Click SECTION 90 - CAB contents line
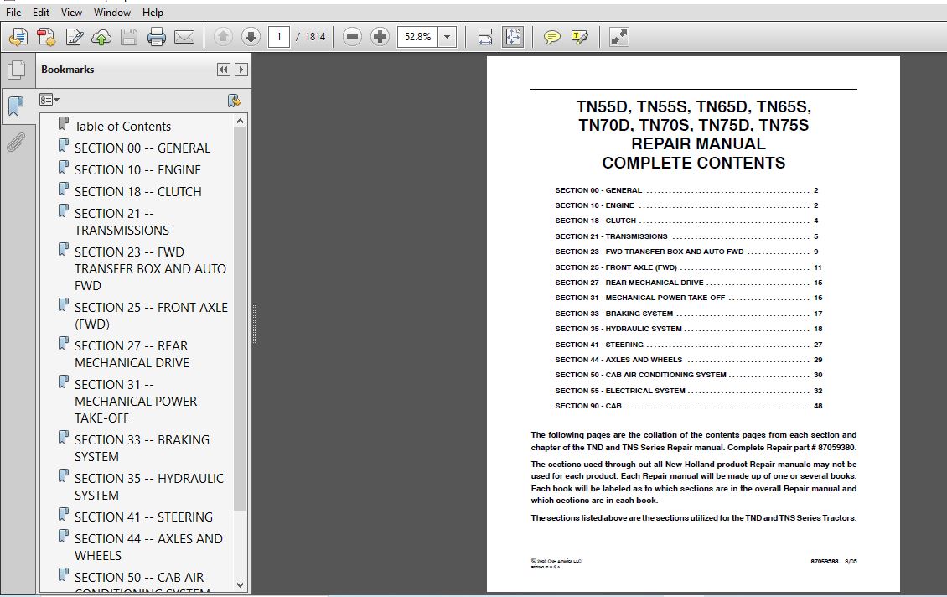947x597 pixels. pyautogui.click(x=689, y=406)
